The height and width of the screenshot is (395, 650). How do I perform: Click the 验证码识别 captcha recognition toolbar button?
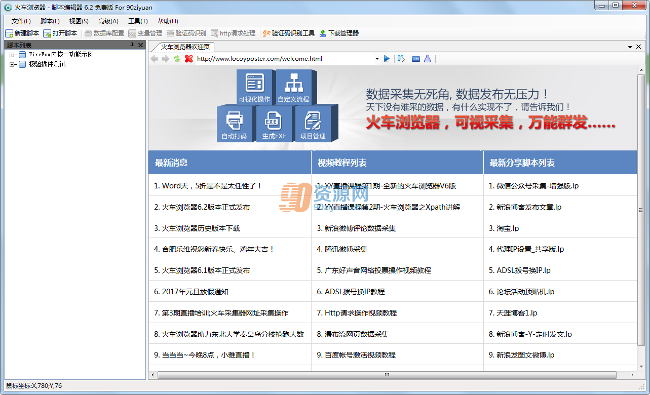tap(186, 33)
